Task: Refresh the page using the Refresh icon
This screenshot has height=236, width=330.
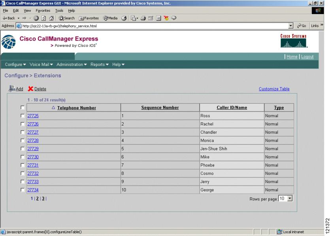Action: tap(44, 18)
